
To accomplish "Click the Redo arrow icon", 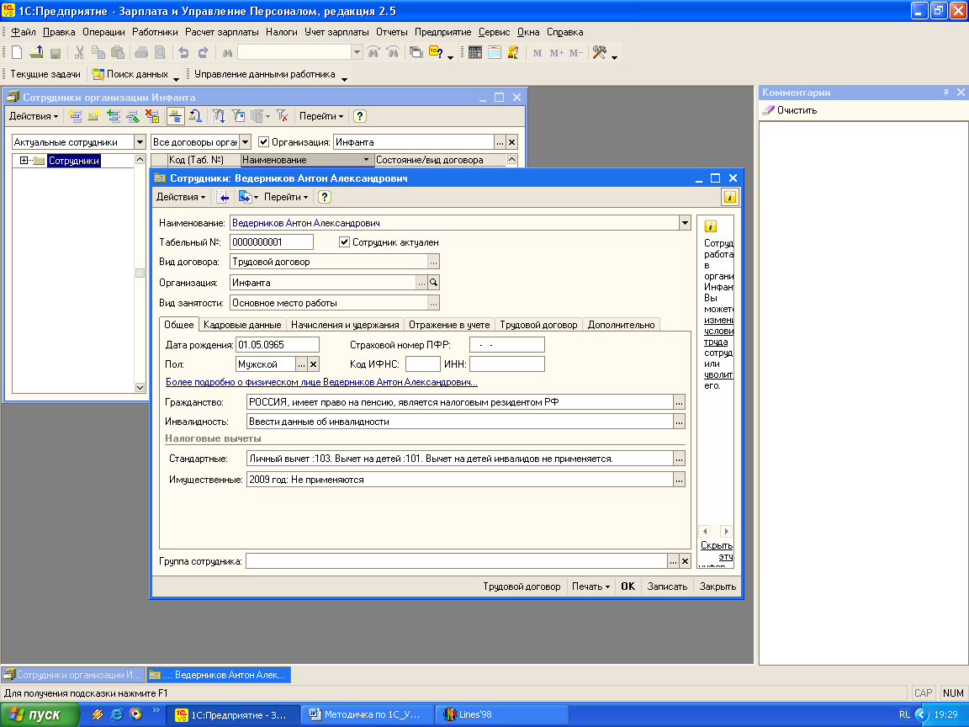I will (203, 52).
